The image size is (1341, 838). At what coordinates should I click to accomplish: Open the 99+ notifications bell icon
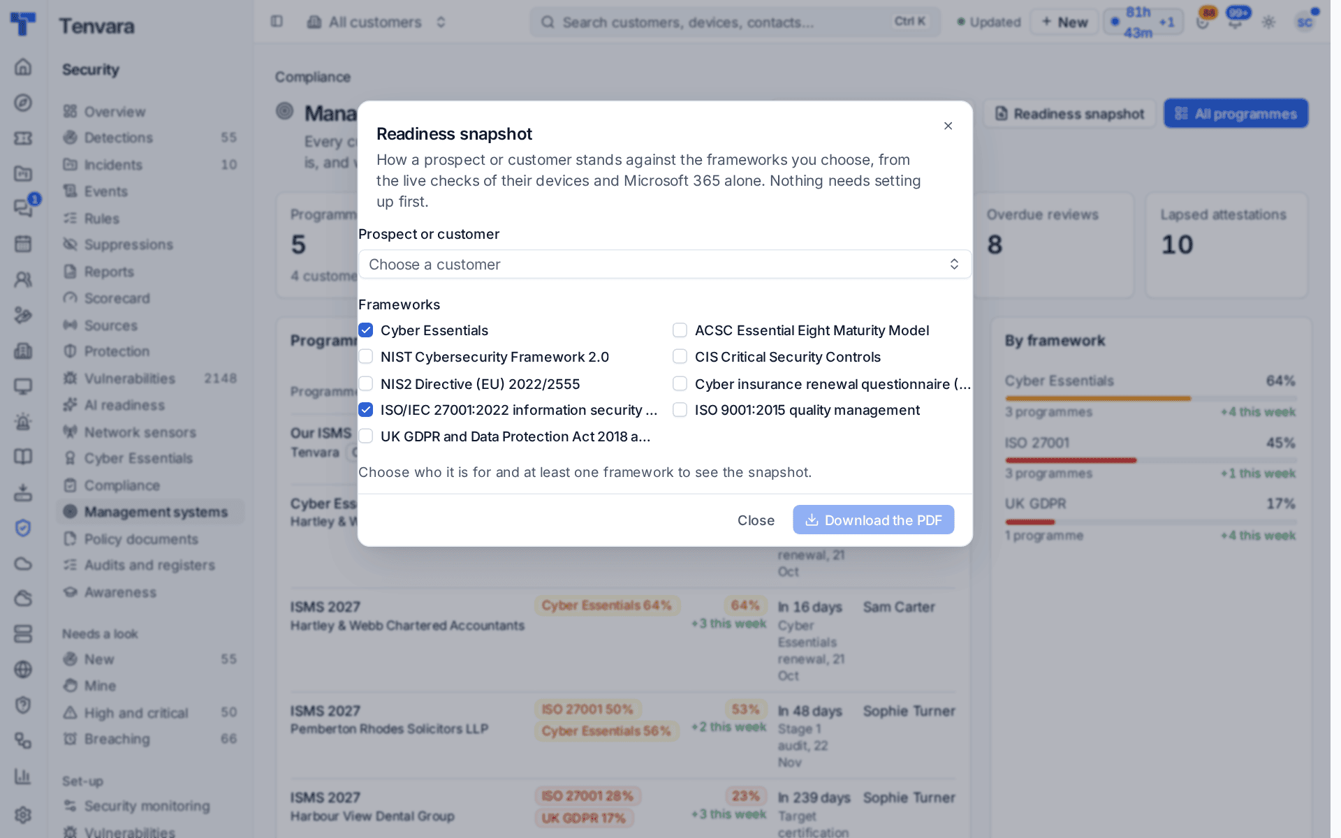click(1235, 22)
